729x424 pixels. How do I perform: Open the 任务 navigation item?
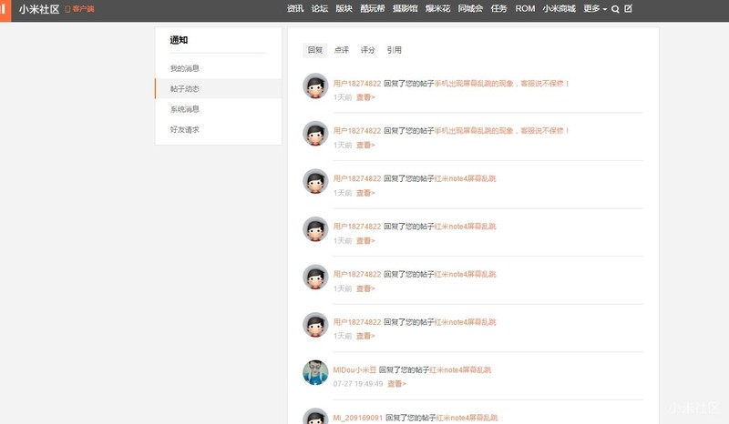pos(498,8)
